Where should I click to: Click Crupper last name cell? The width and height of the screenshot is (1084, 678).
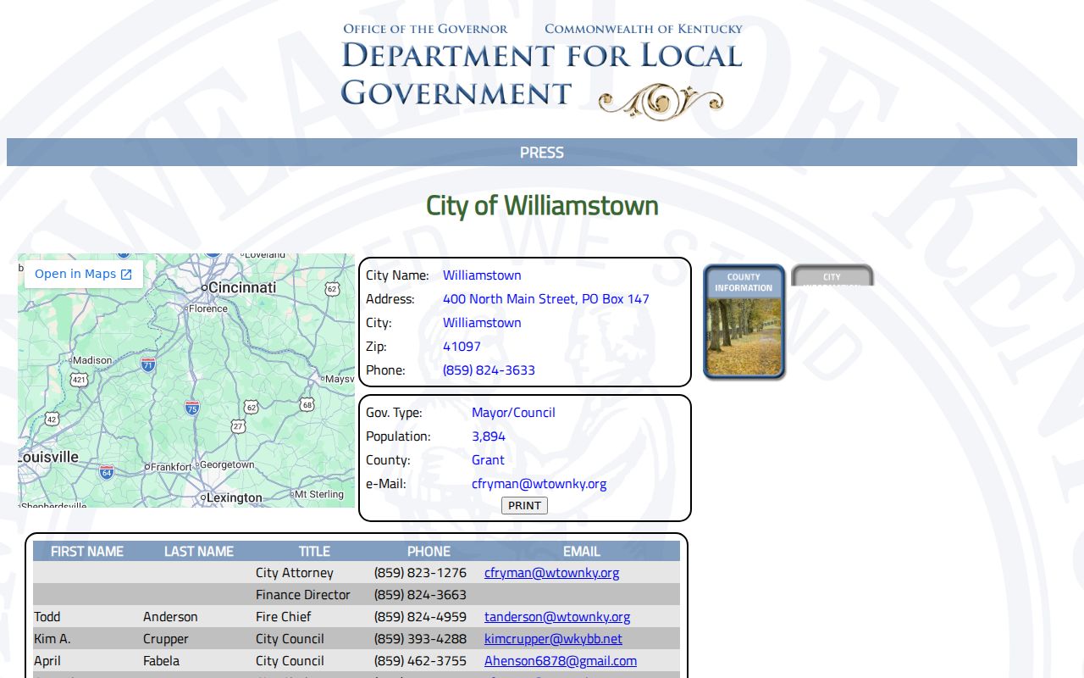(166, 639)
